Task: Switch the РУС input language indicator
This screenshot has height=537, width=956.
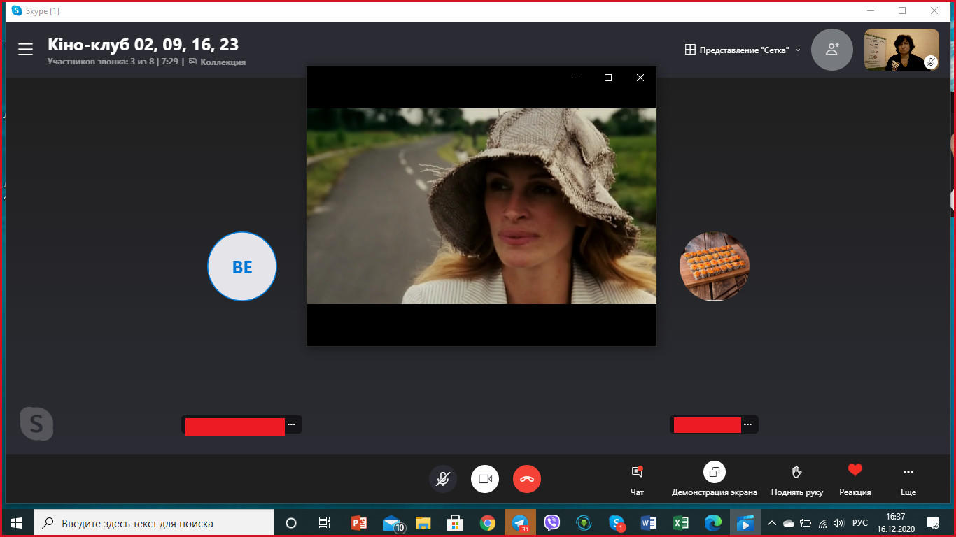Action: point(860,522)
